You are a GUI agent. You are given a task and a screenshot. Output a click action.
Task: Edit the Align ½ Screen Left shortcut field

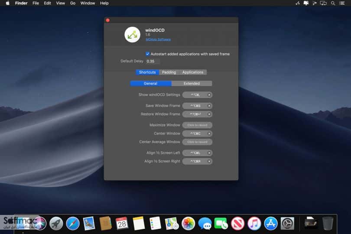coord(197,153)
